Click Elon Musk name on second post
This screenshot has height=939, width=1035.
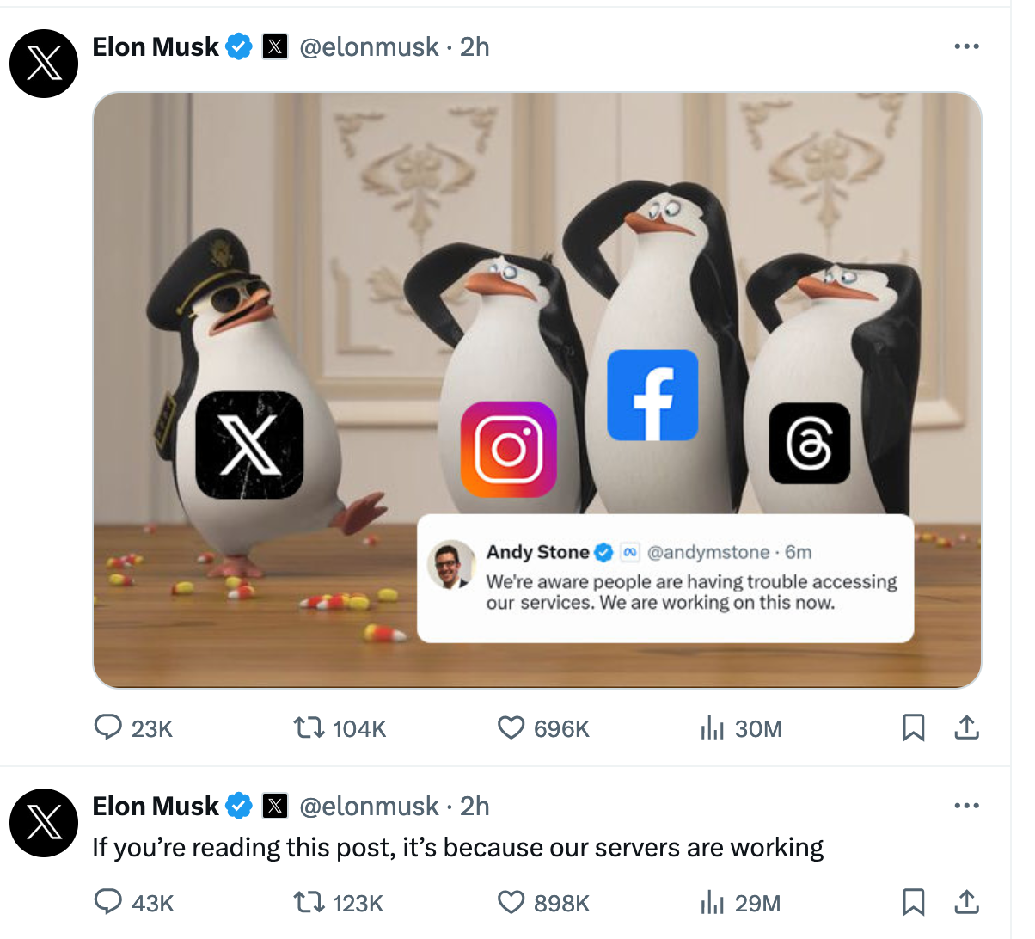click(x=155, y=806)
